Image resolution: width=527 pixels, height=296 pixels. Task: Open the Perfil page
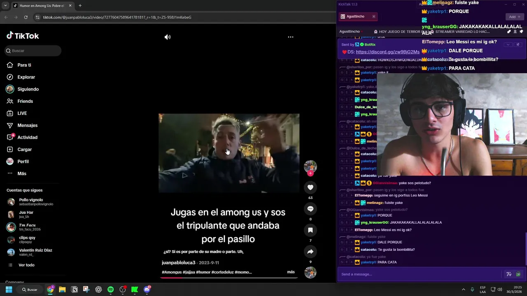[x=23, y=162]
